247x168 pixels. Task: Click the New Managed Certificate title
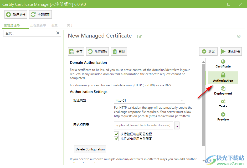(x=100, y=36)
